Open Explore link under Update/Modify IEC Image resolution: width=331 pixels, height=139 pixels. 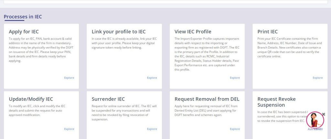[69, 129]
